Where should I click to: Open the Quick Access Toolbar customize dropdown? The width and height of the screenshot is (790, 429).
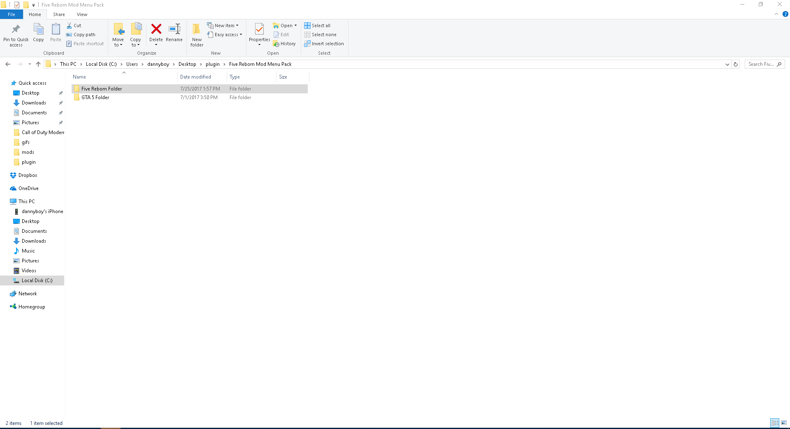click(33, 5)
